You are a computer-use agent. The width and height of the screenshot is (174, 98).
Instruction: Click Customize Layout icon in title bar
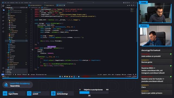pos(129,3)
